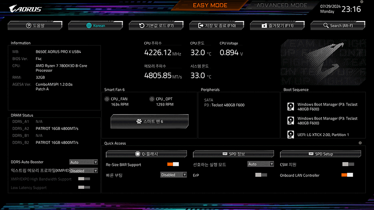
Task: Toggle the ErP switch
Action: coord(261,175)
